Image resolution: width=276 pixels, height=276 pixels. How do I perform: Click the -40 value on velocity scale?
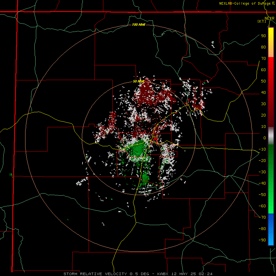(262, 183)
